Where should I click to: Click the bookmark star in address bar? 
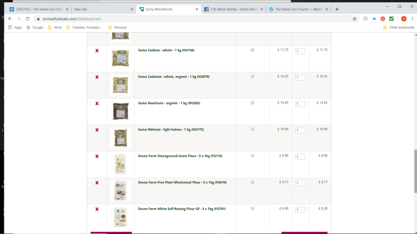[354, 19]
